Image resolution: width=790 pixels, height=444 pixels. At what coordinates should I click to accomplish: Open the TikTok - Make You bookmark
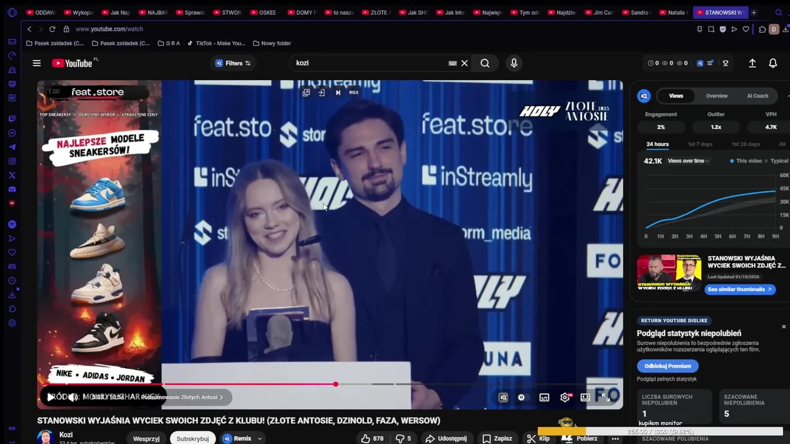(x=216, y=43)
